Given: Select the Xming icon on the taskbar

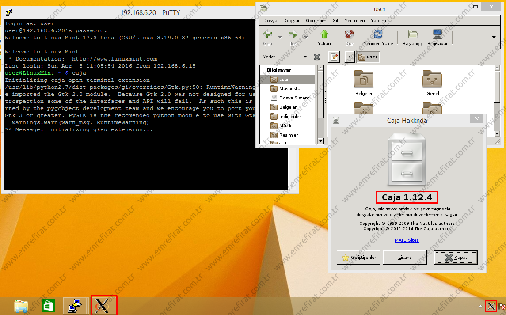Looking at the screenshot, I should [x=103, y=305].
